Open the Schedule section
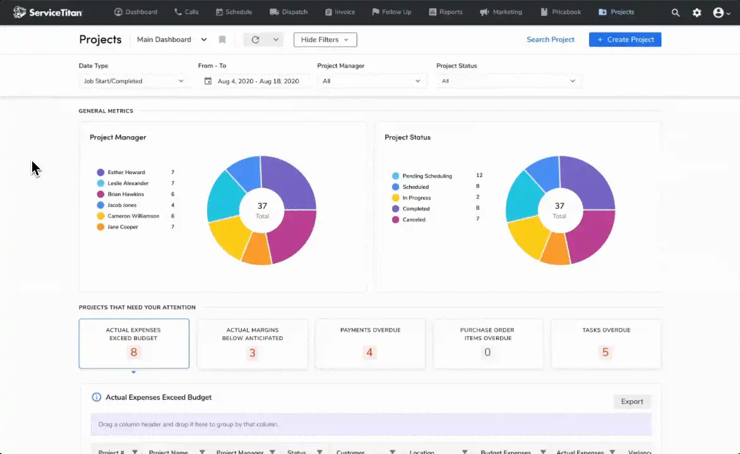The height and width of the screenshot is (454, 740). pos(234,12)
